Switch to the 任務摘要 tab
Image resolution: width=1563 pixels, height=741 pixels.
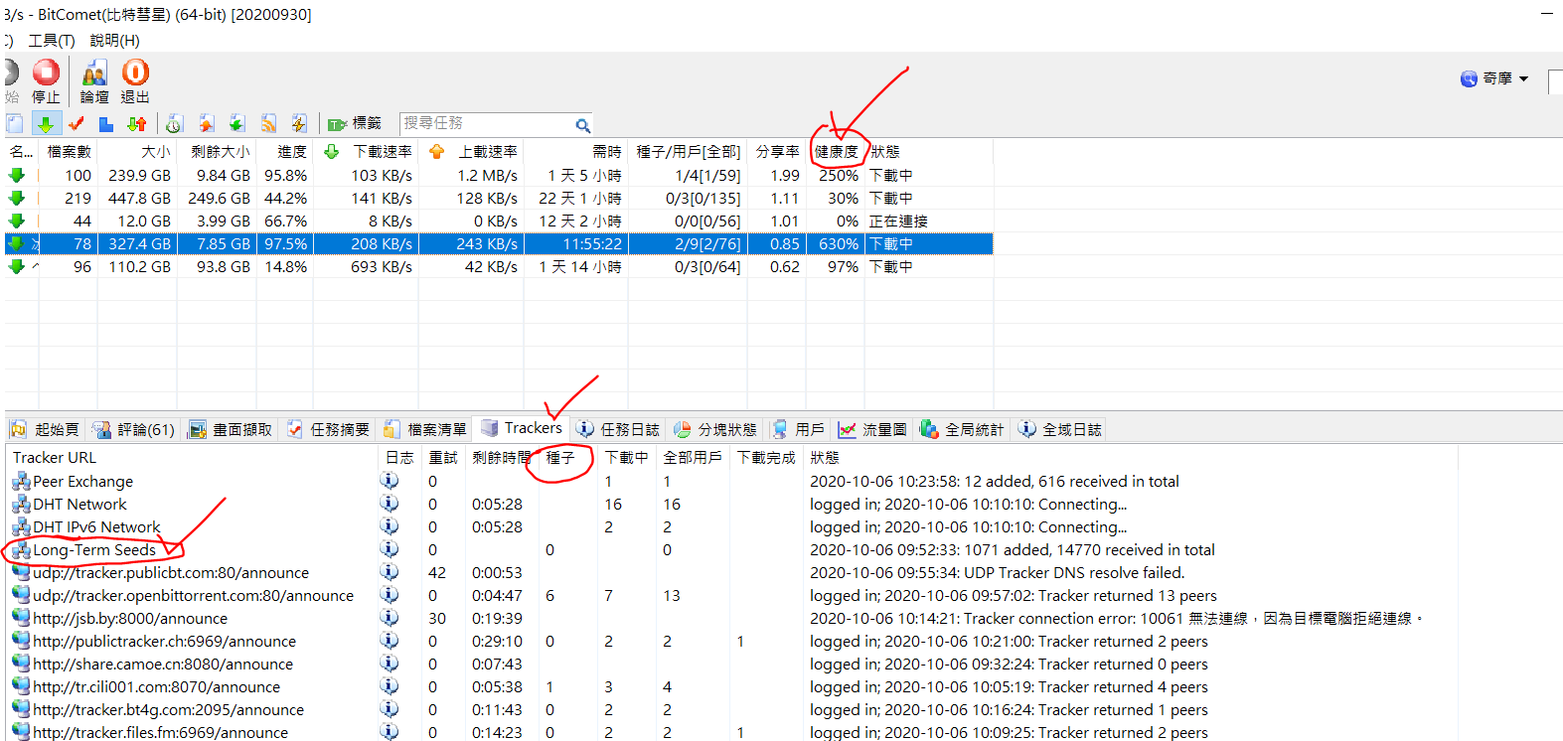coord(328,429)
